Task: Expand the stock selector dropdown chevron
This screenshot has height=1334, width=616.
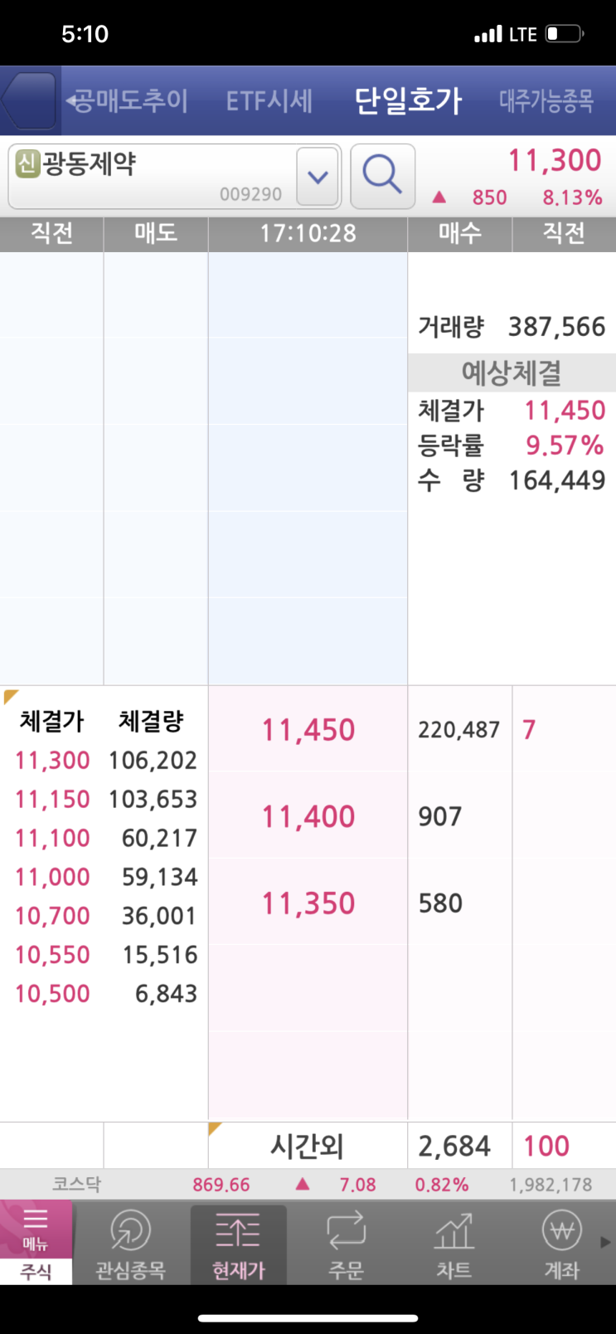Action: pyautogui.click(x=318, y=176)
